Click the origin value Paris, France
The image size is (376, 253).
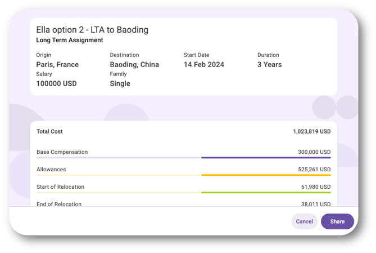[x=57, y=64]
